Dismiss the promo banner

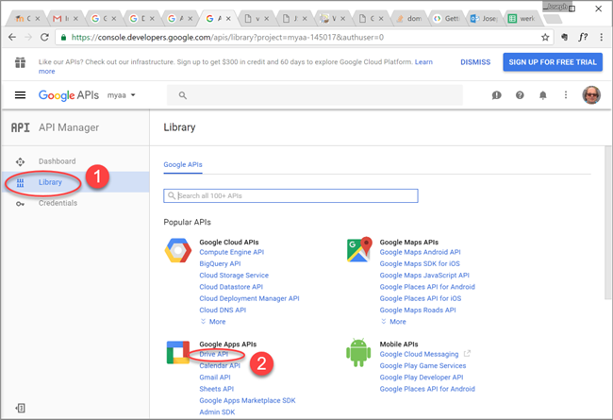click(x=475, y=62)
